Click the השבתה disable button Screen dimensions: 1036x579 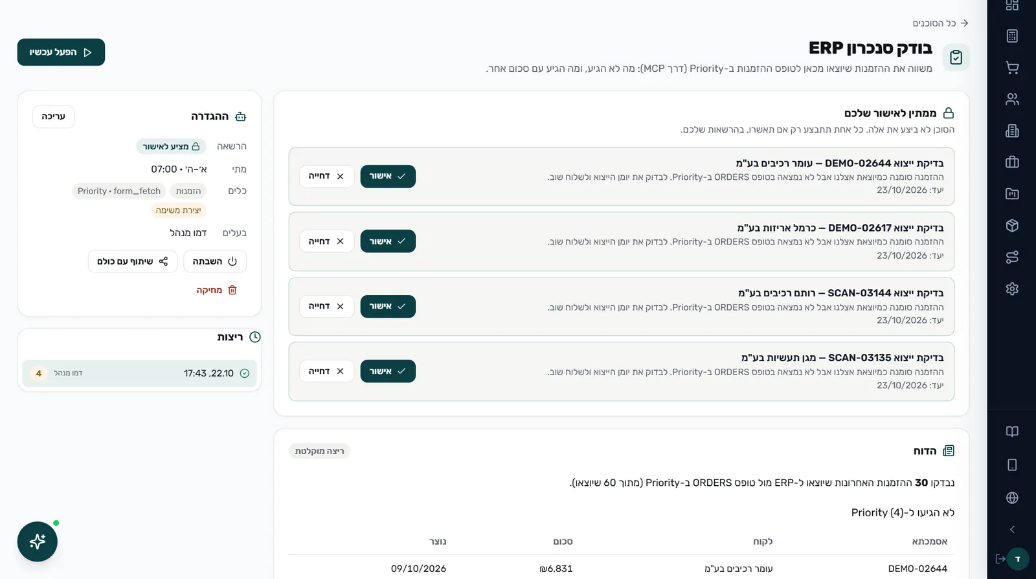coord(215,261)
